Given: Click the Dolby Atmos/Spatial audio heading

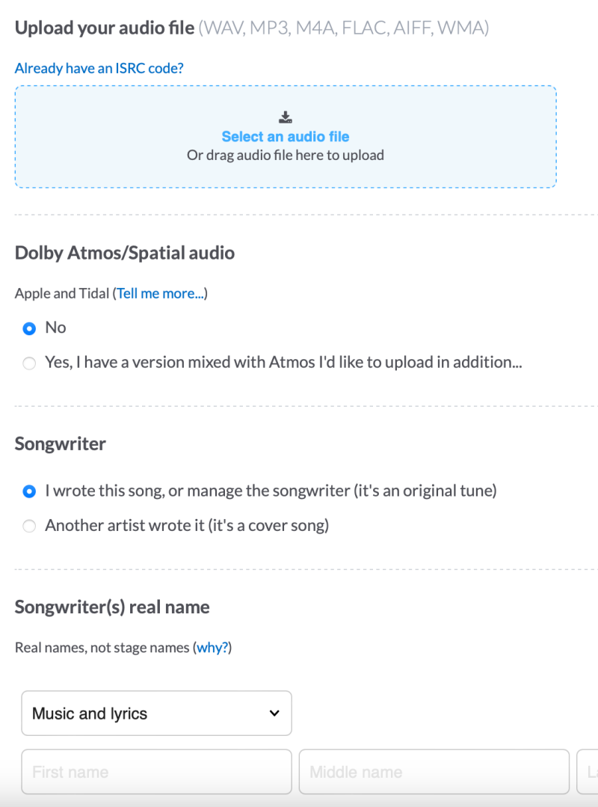Looking at the screenshot, I should (125, 253).
